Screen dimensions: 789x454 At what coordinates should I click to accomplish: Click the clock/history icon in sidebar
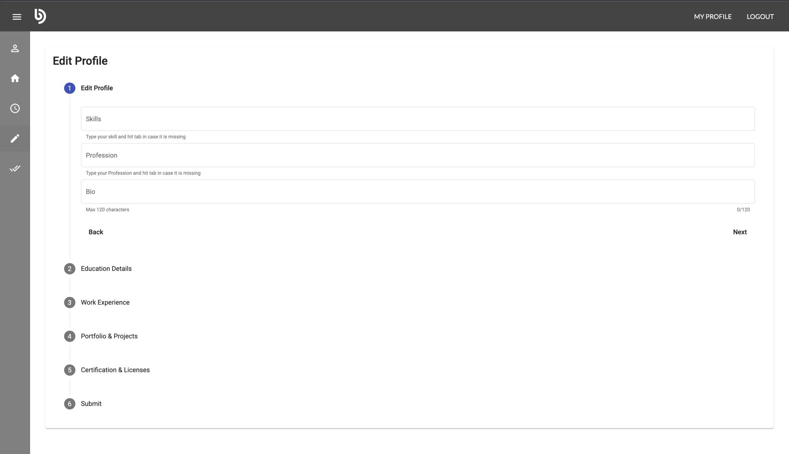coord(15,108)
